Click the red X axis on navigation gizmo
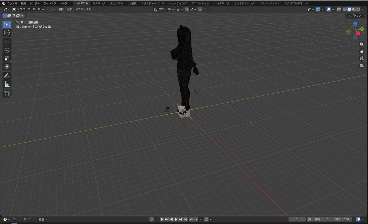 [358, 33]
